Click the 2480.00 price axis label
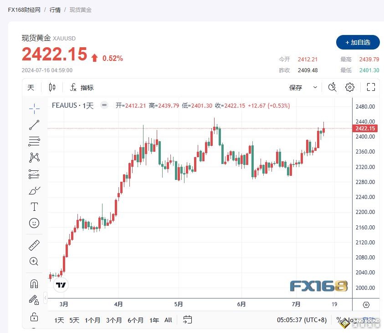 click(x=365, y=106)
